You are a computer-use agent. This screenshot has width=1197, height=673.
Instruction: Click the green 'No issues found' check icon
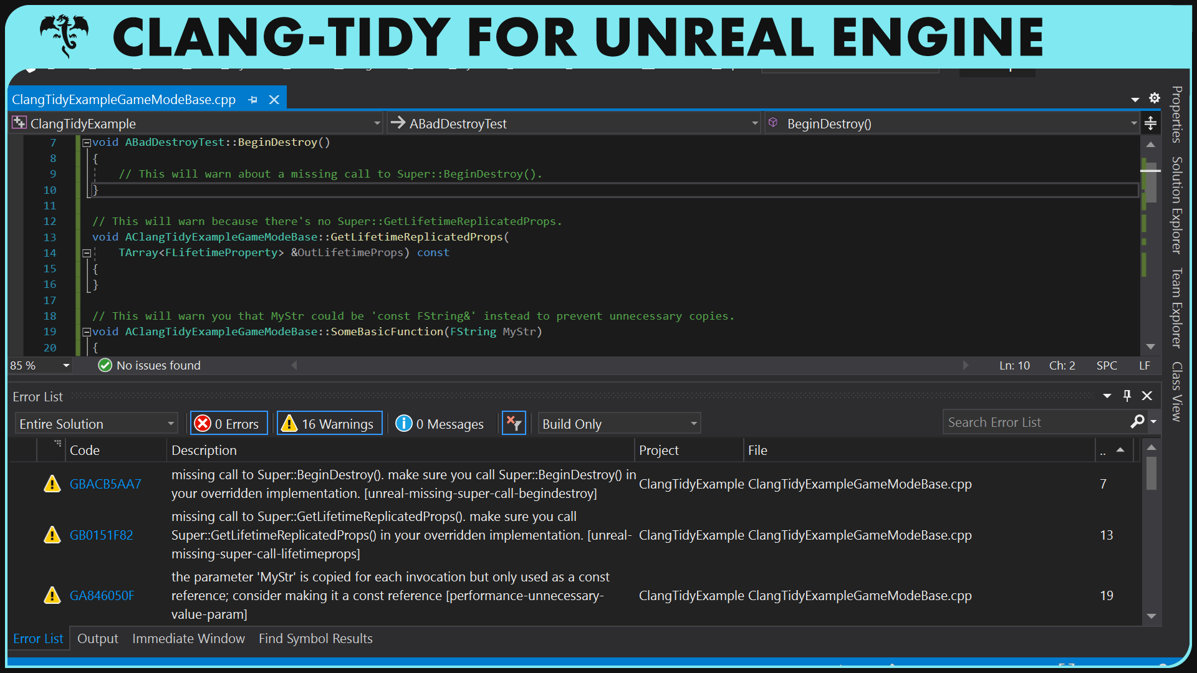click(105, 365)
